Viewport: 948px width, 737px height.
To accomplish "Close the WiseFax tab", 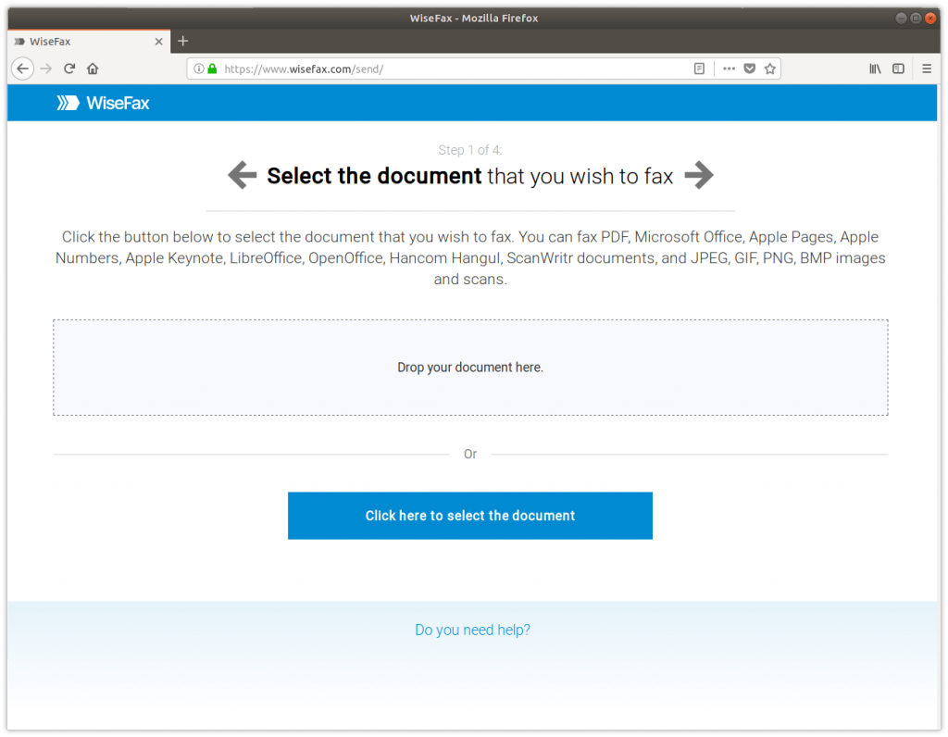I will (x=159, y=41).
